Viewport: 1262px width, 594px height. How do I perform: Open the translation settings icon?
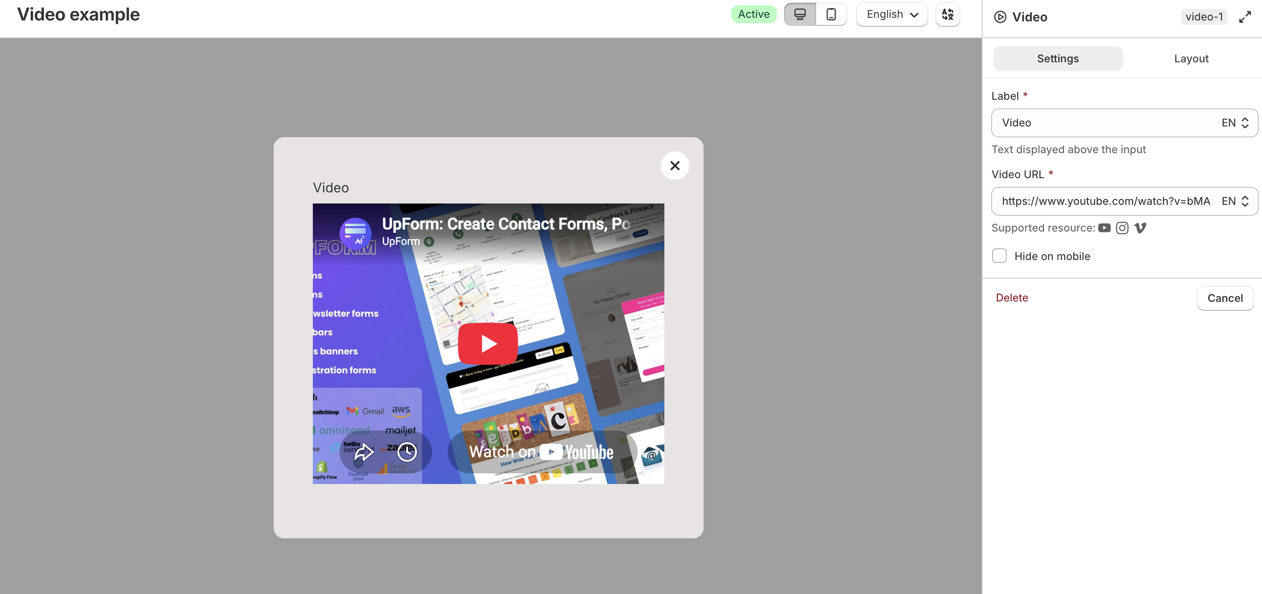(947, 14)
